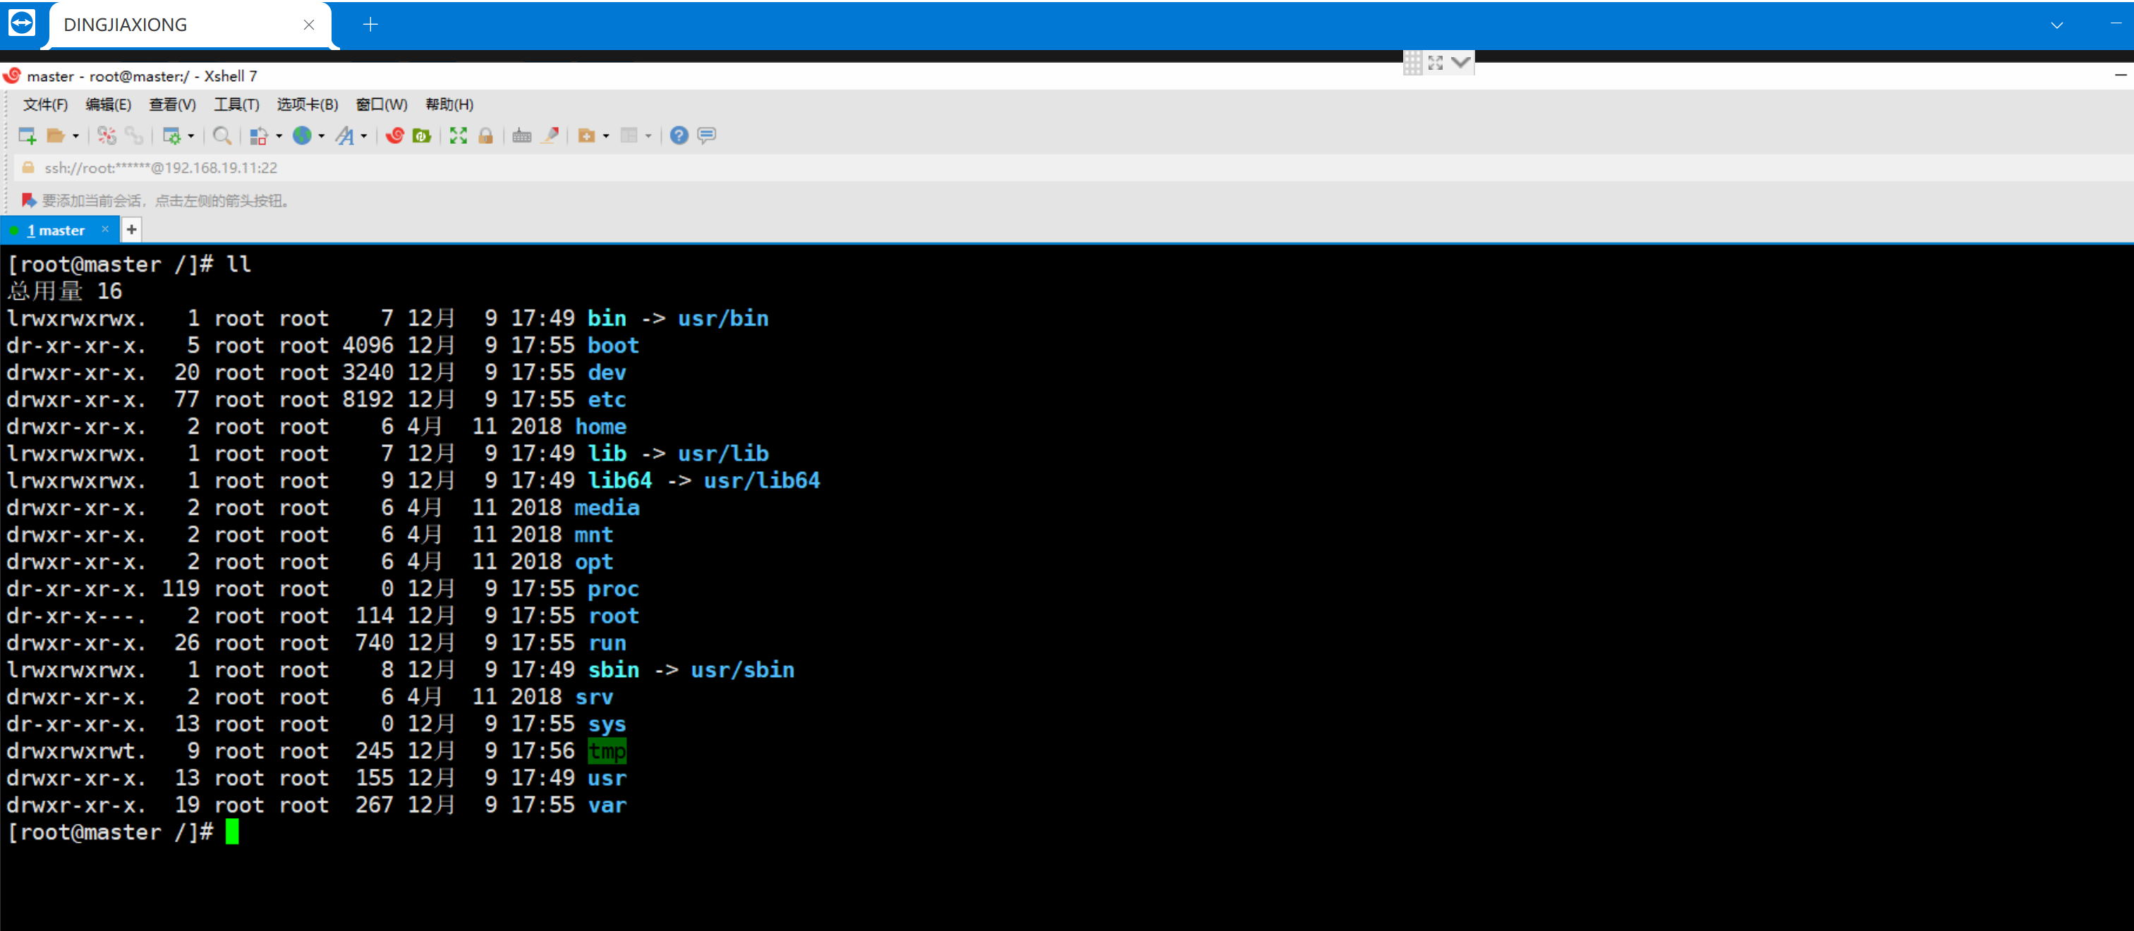Click the 'proc' directory name
Screen dimensions: 2134x931
(613, 589)
